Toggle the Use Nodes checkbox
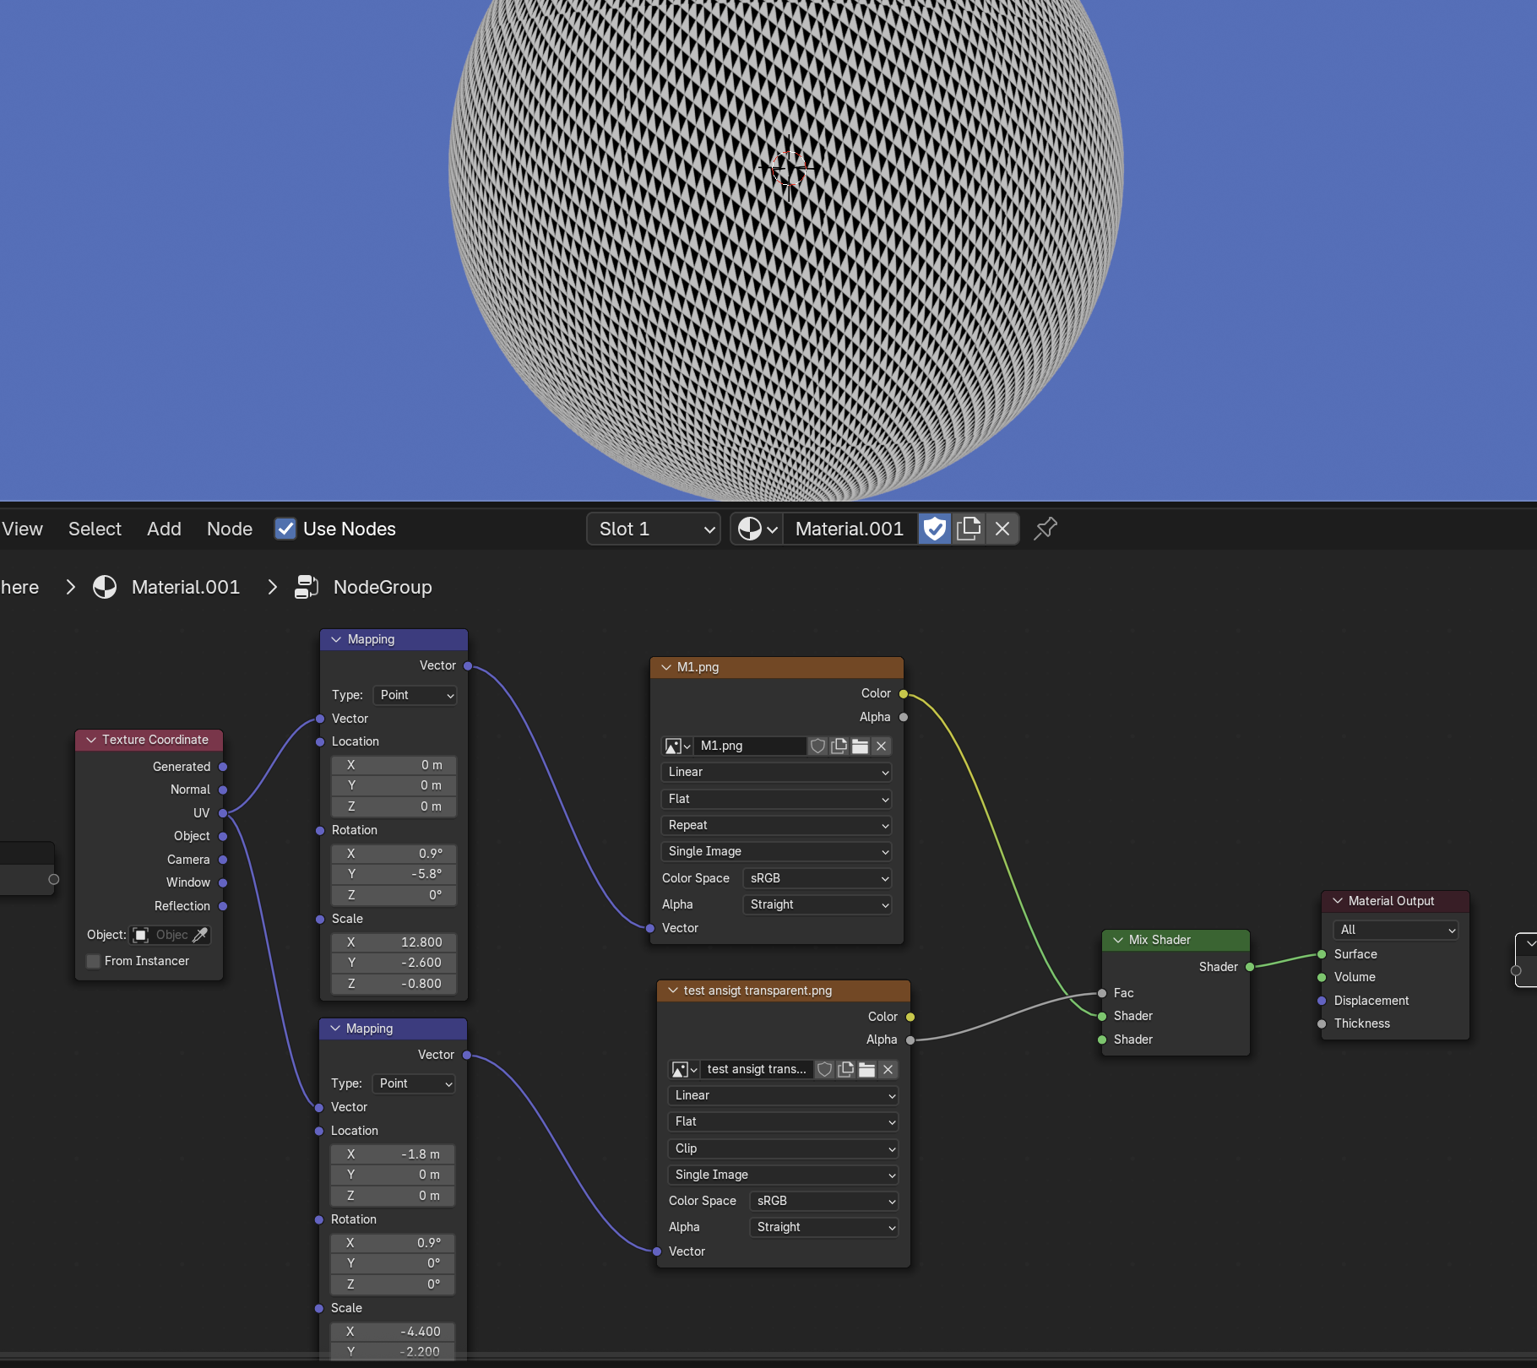Screen dimensions: 1537x1368 pyautogui.click(x=285, y=529)
